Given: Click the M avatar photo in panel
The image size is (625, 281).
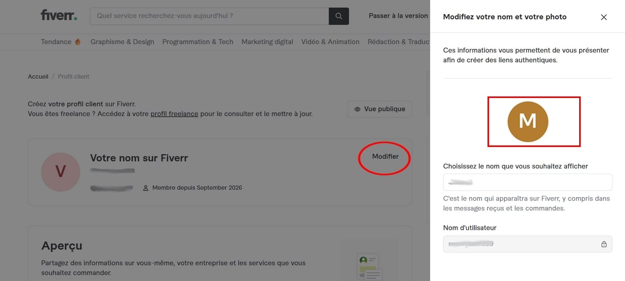Looking at the screenshot, I should 528,121.
